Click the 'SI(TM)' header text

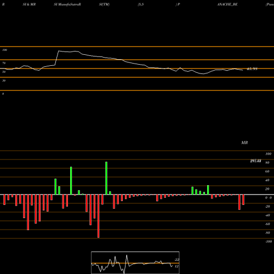[104, 4]
